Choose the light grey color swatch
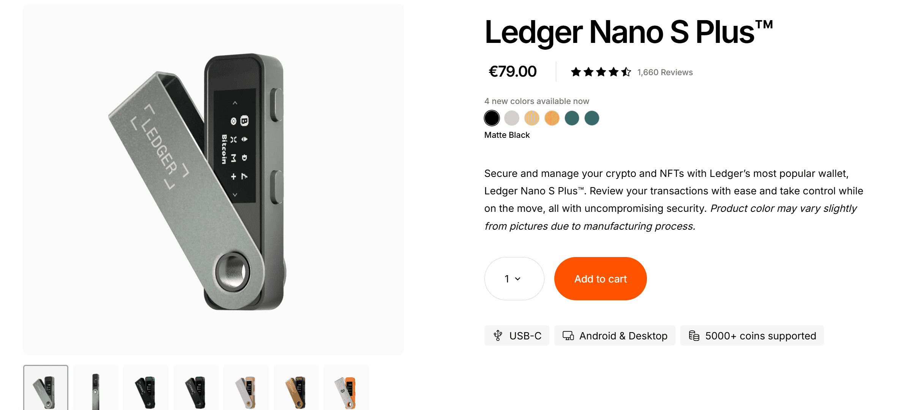The height and width of the screenshot is (410, 918). click(512, 118)
